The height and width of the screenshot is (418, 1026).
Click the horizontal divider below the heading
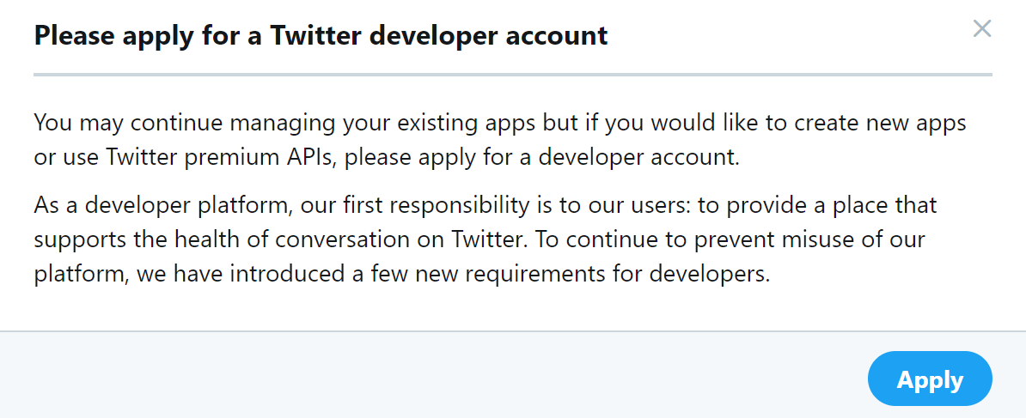[x=513, y=76]
